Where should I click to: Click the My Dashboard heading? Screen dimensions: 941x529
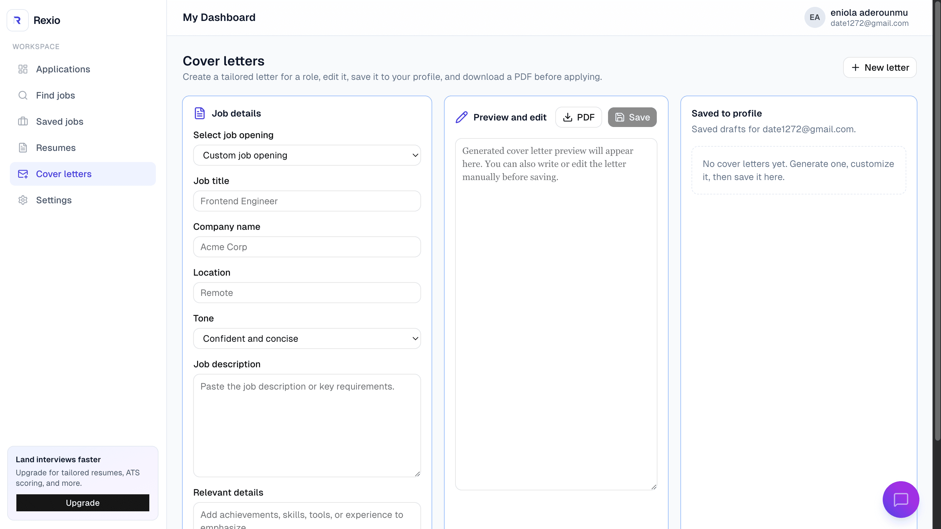pos(219,17)
